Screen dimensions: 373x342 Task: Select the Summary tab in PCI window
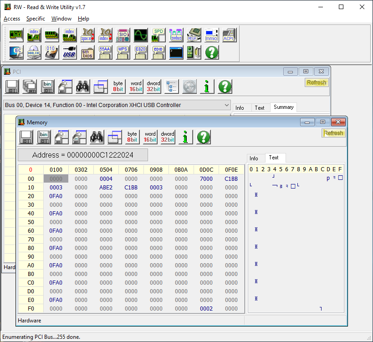pos(283,107)
